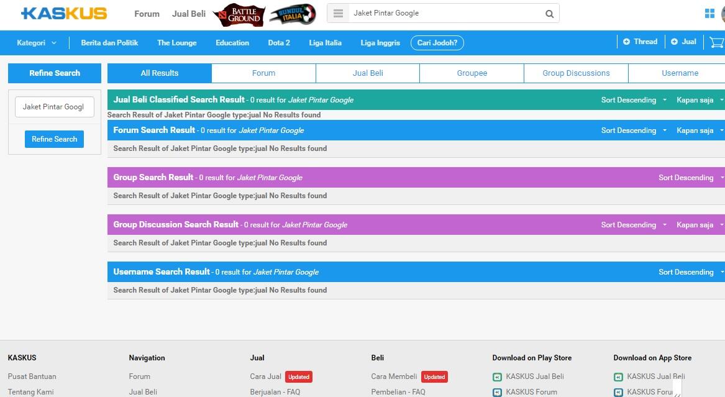The height and width of the screenshot is (397, 725).
Task: Open Sort Descending in Group Discussion results
Action: coord(634,225)
